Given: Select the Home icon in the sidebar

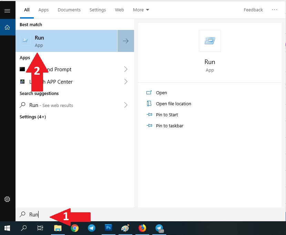Looking at the screenshot, I should tap(7, 27).
